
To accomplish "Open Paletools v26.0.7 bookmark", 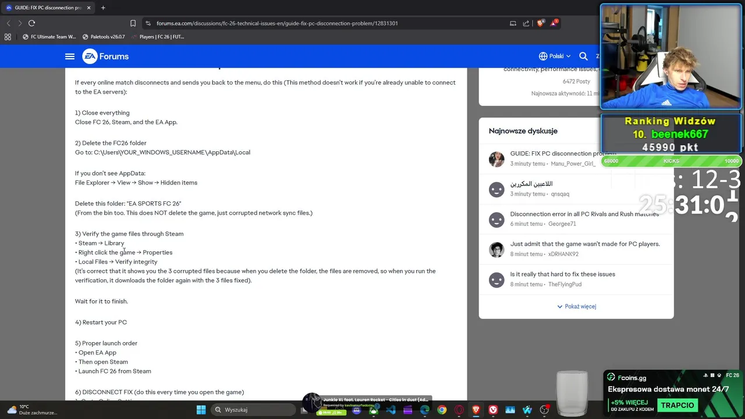I will [104, 37].
